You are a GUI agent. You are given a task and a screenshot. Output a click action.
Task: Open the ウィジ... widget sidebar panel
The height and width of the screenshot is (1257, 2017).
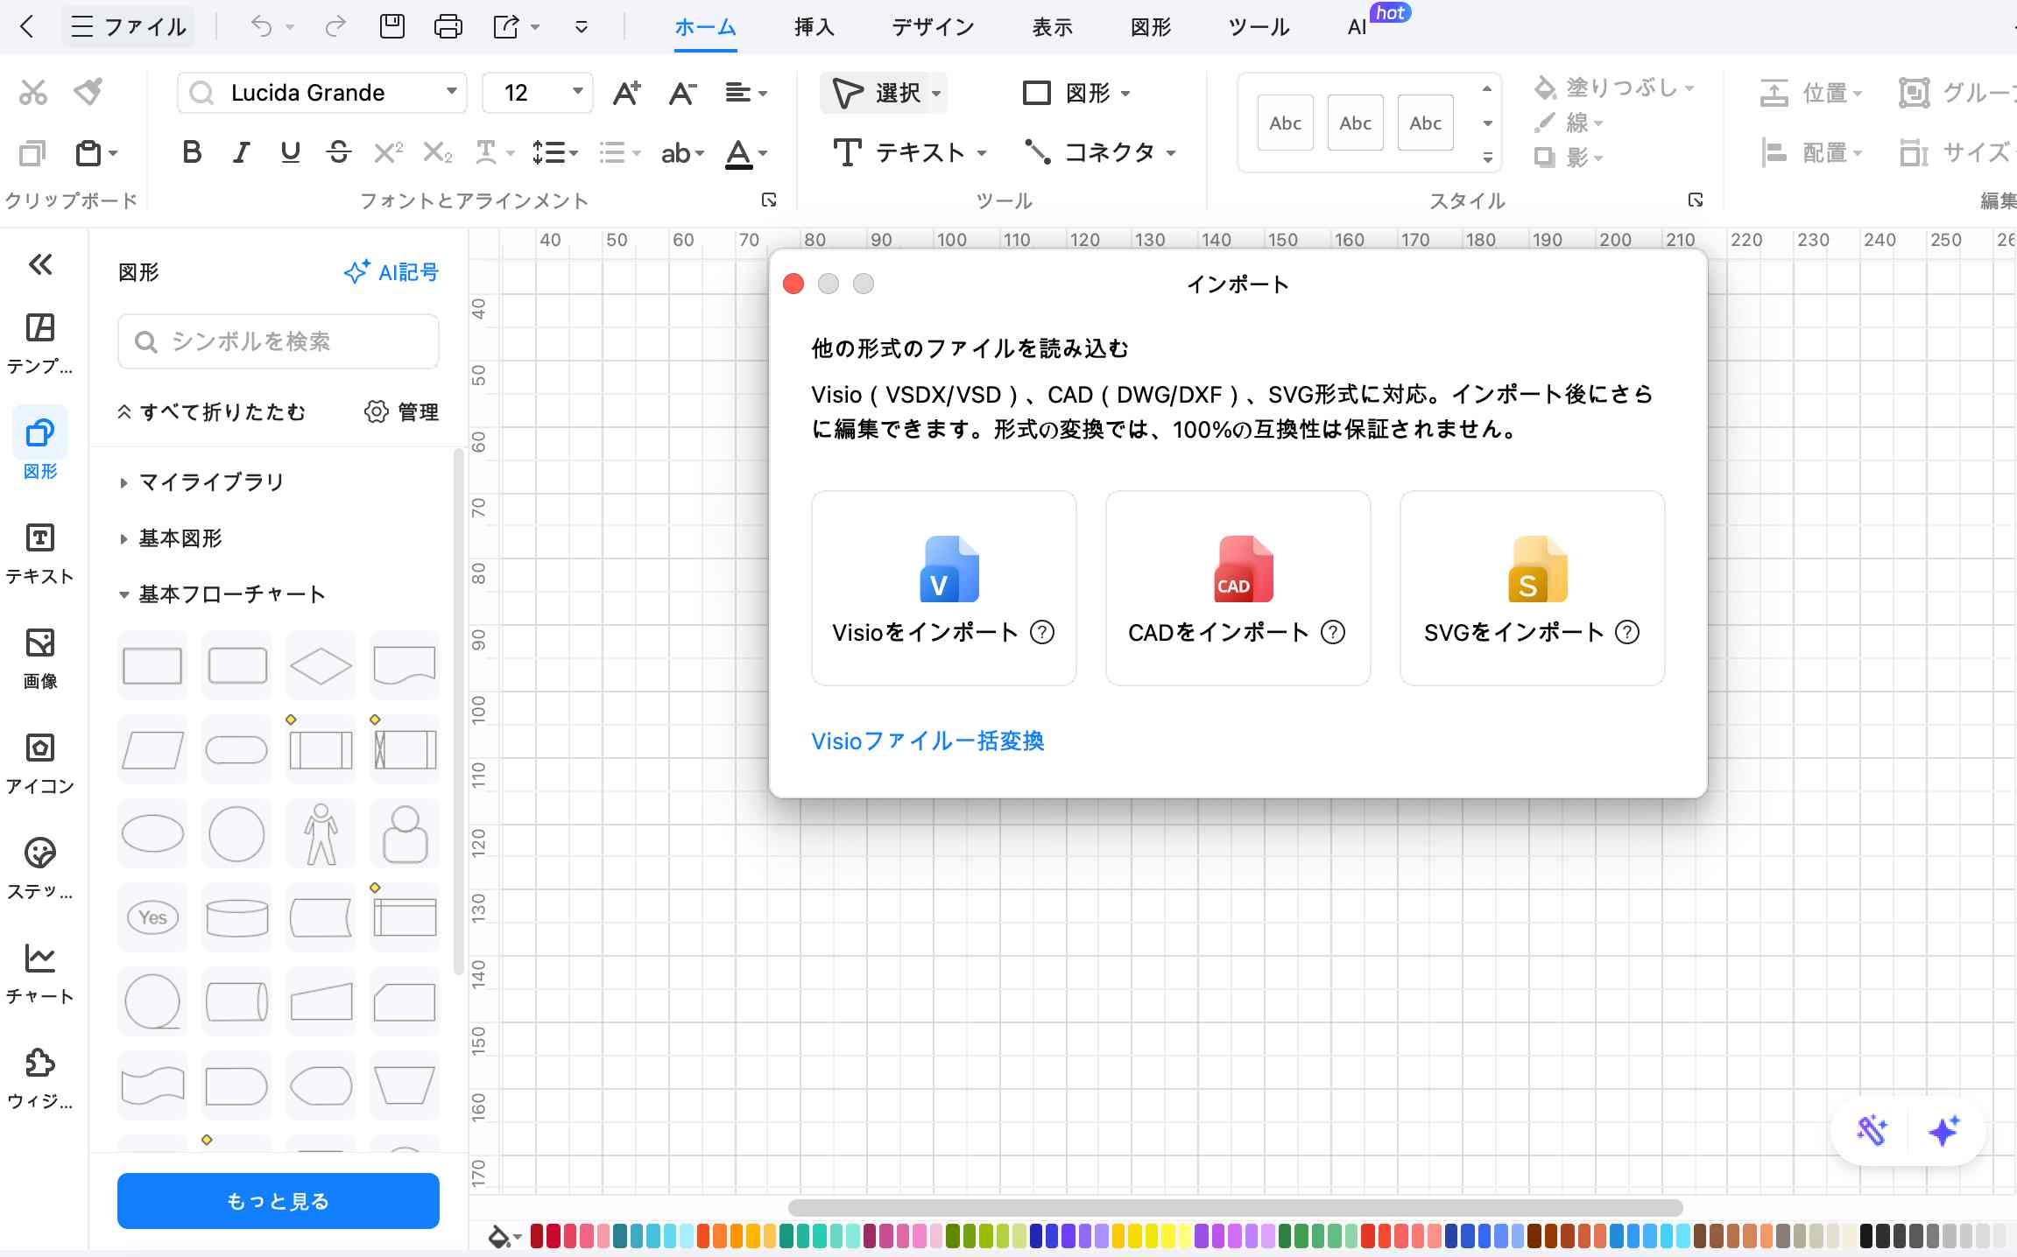pyautogui.click(x=40, y=1078)
